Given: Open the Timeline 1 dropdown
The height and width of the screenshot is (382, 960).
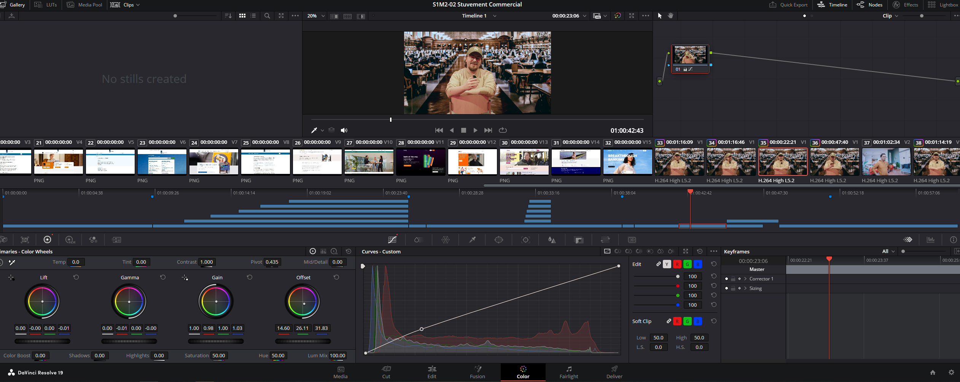Looking at the screenshot, I should (x=494, y=16).
